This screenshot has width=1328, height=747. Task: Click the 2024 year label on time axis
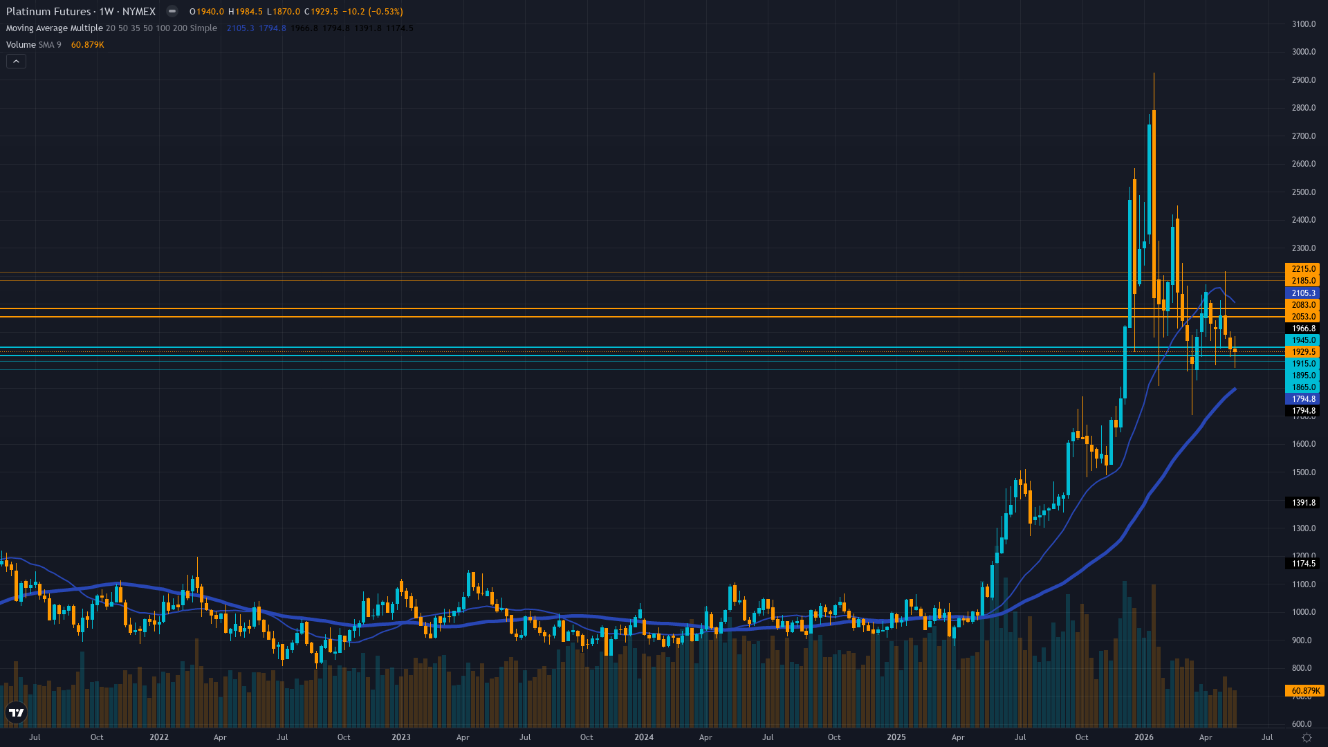coord(644,737)
